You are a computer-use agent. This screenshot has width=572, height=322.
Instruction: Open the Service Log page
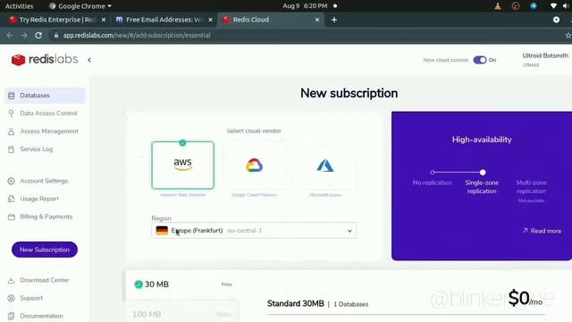(36, 149)
